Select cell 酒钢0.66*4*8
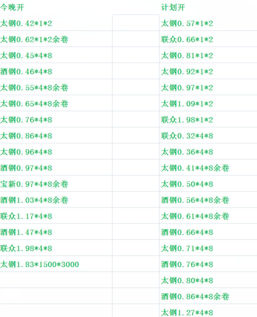Screen dimensions: 257x317 click(x=208, y=232)
